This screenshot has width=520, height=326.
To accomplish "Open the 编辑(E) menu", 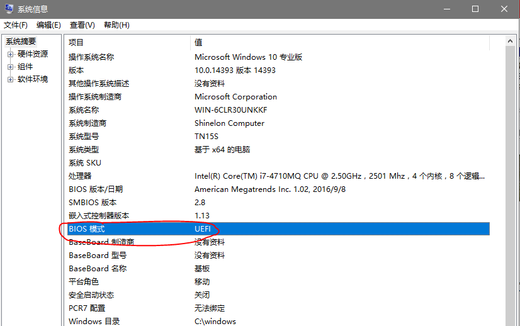I will coord(48,25).
